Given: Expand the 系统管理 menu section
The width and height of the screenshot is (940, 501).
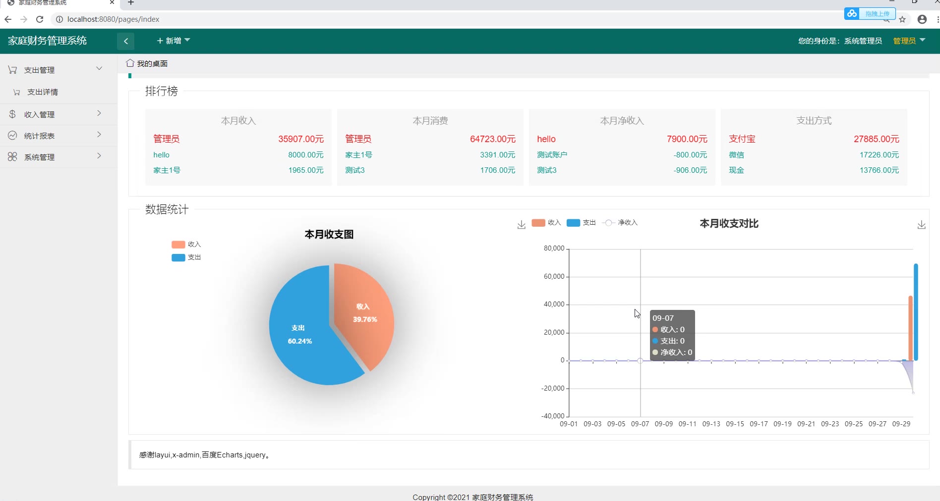Looking at the screenshot, I should click(59, 157).
